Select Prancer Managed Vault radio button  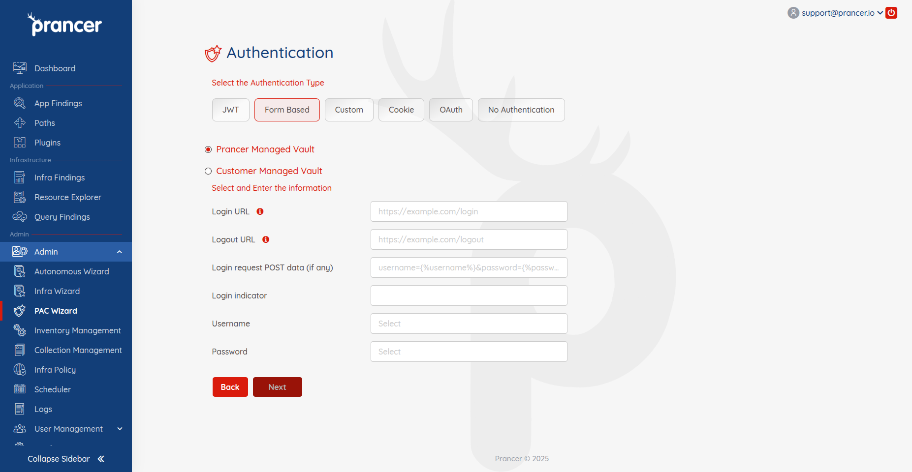(x=208, y=149)
